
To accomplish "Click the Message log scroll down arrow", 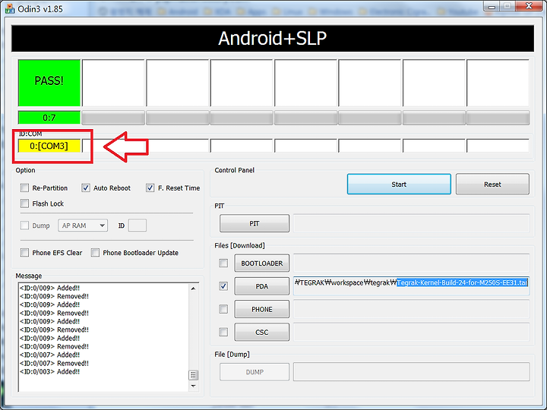I will coord(193,386).
